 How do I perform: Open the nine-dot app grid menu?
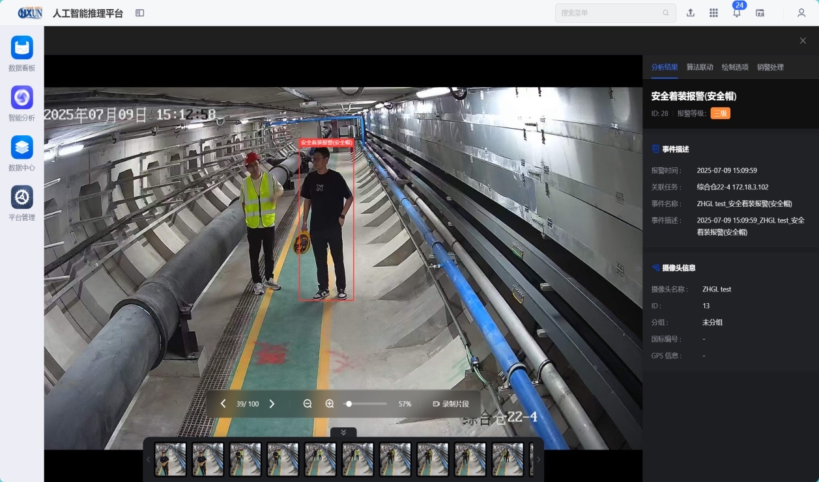click(x=713, y=13)
